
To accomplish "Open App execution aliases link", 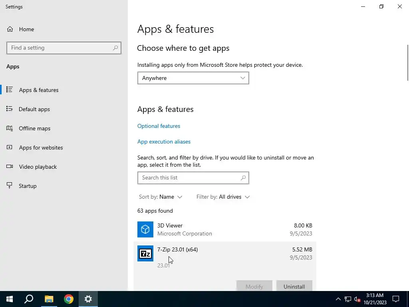I will tap(164, 142).
